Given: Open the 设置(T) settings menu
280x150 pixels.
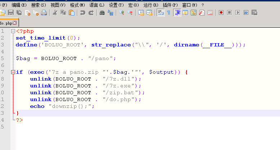Looking at the screenshot, I should [x=116, y=5].
